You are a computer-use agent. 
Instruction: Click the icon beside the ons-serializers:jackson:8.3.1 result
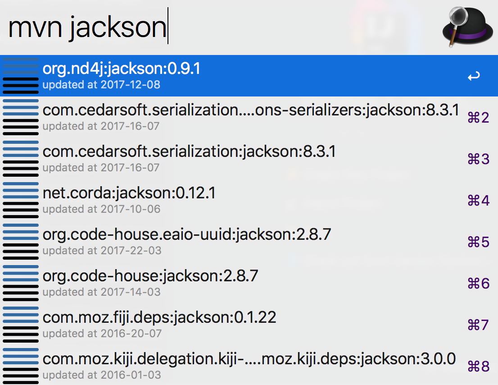click(21, 117)
